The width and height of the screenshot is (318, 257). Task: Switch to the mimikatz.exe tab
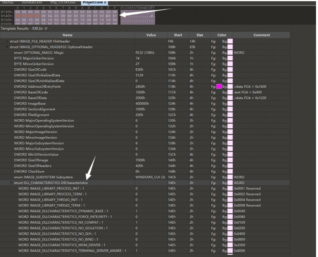32,2
